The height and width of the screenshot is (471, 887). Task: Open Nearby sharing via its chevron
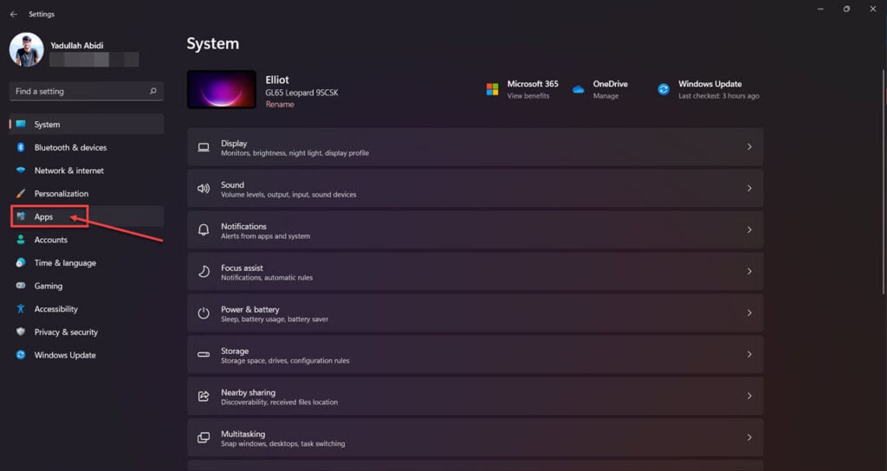(749, 396)
